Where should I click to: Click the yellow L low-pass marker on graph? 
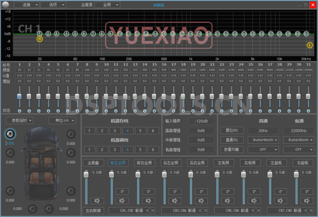tap(310, 45)
